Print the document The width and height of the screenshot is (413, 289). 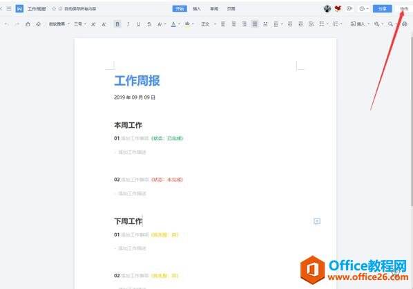[405, 24]
